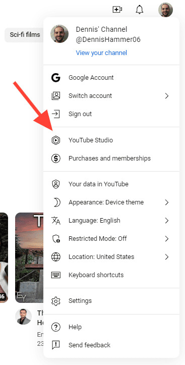Open the View your channel link
Screen dimensions: 185x365
[x=101, y=53]
